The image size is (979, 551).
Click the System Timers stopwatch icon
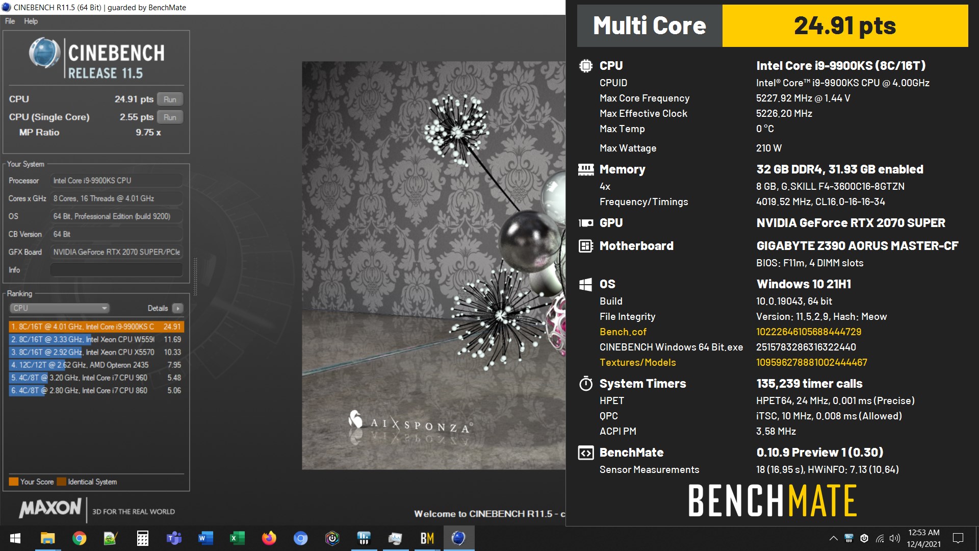[586, 383]
